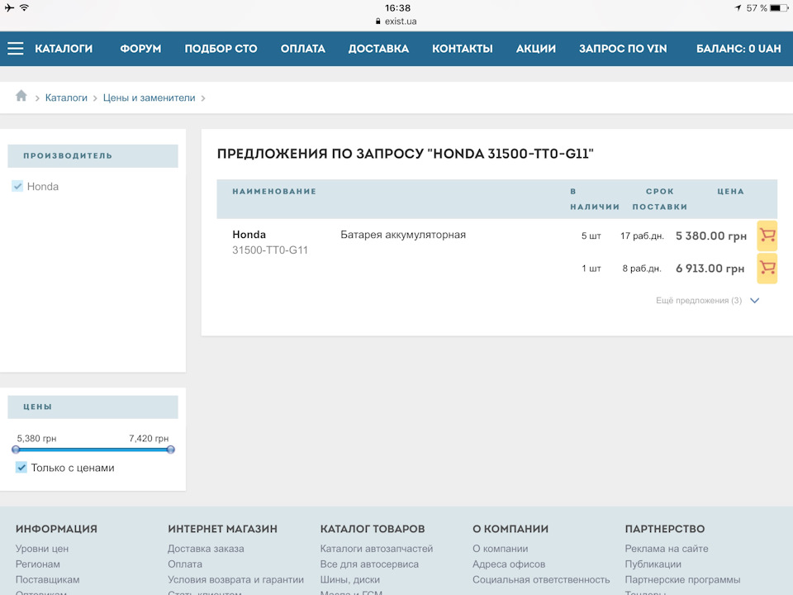The height and width of the screenshot is (595, 793).
Task: Click the НАИМЕНОВАНИЕ column header
Action: (x=274, y=191)
